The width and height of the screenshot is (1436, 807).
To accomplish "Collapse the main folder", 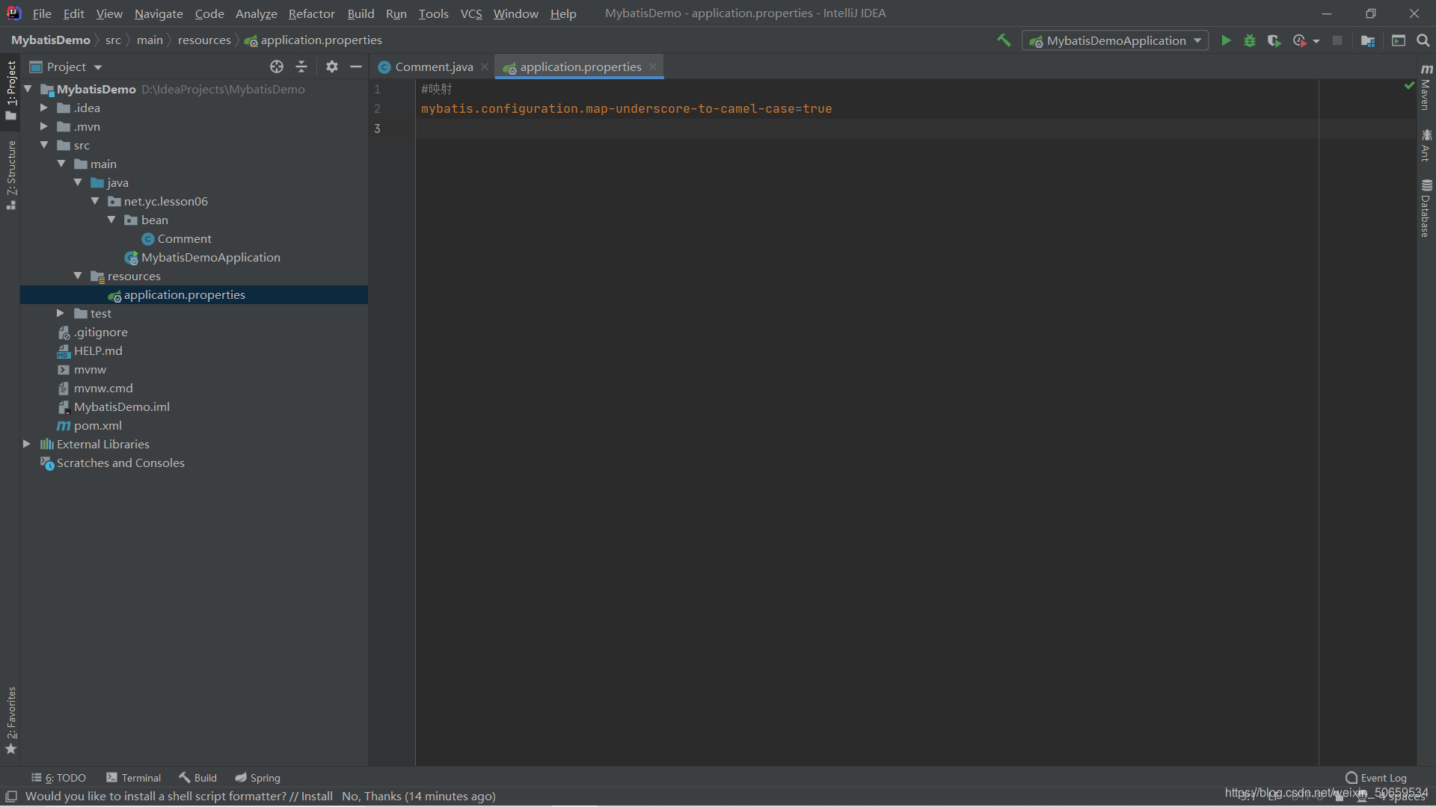I will [x=61, y=164].
